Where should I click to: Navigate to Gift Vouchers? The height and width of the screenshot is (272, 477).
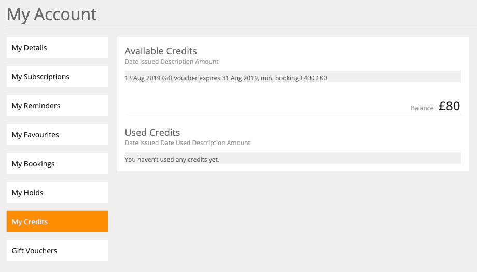pos(57,251)
